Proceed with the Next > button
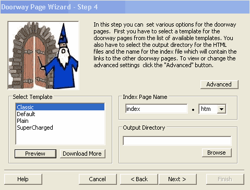Screen dimensions: 250x190 [177, 179]
